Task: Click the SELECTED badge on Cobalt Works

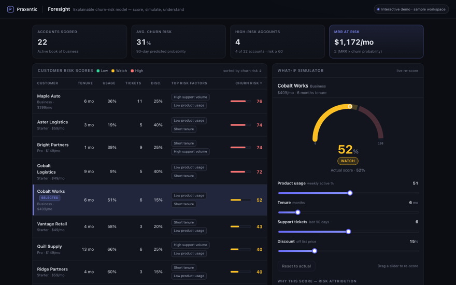Action: point(50,198)
